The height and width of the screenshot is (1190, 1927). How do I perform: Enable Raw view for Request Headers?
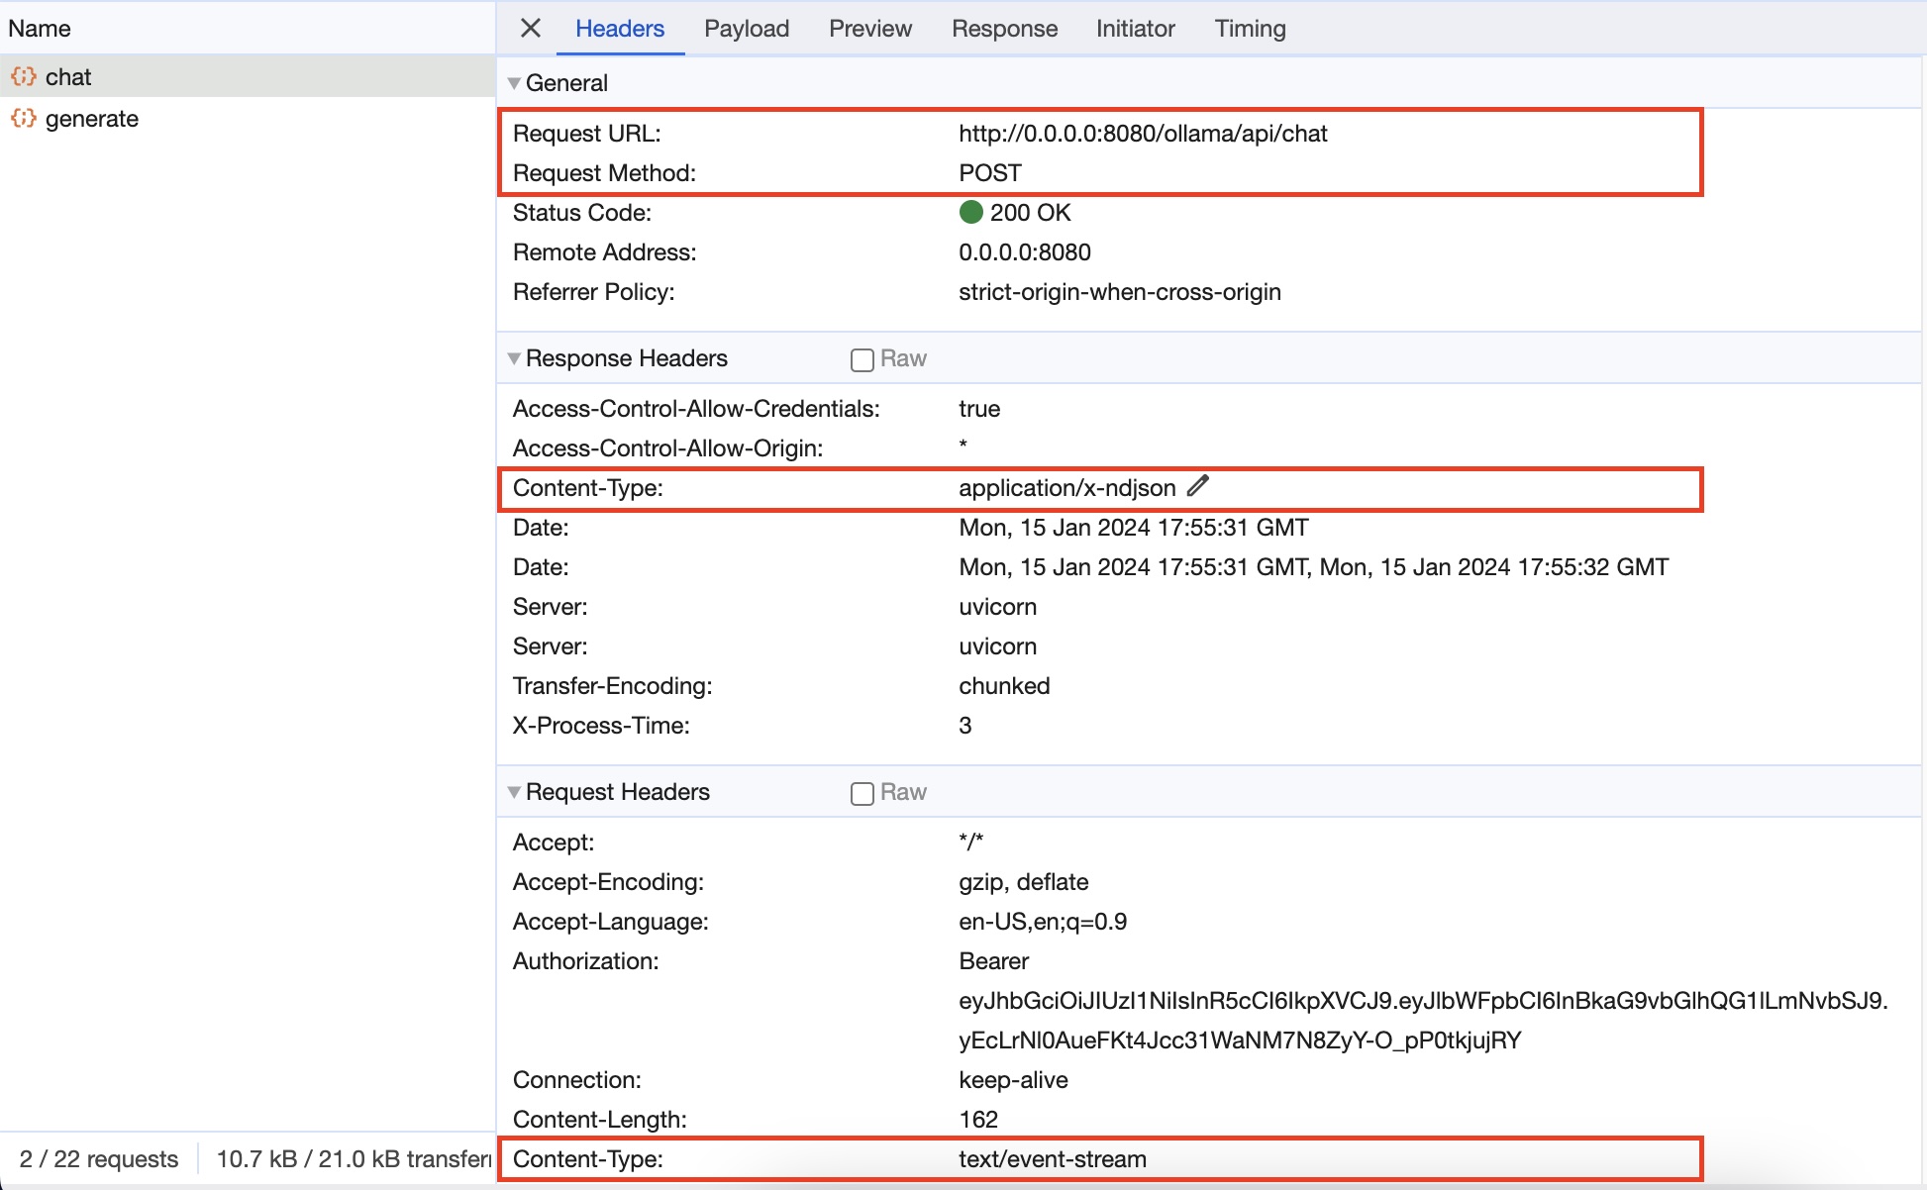(x=862, y=793)
